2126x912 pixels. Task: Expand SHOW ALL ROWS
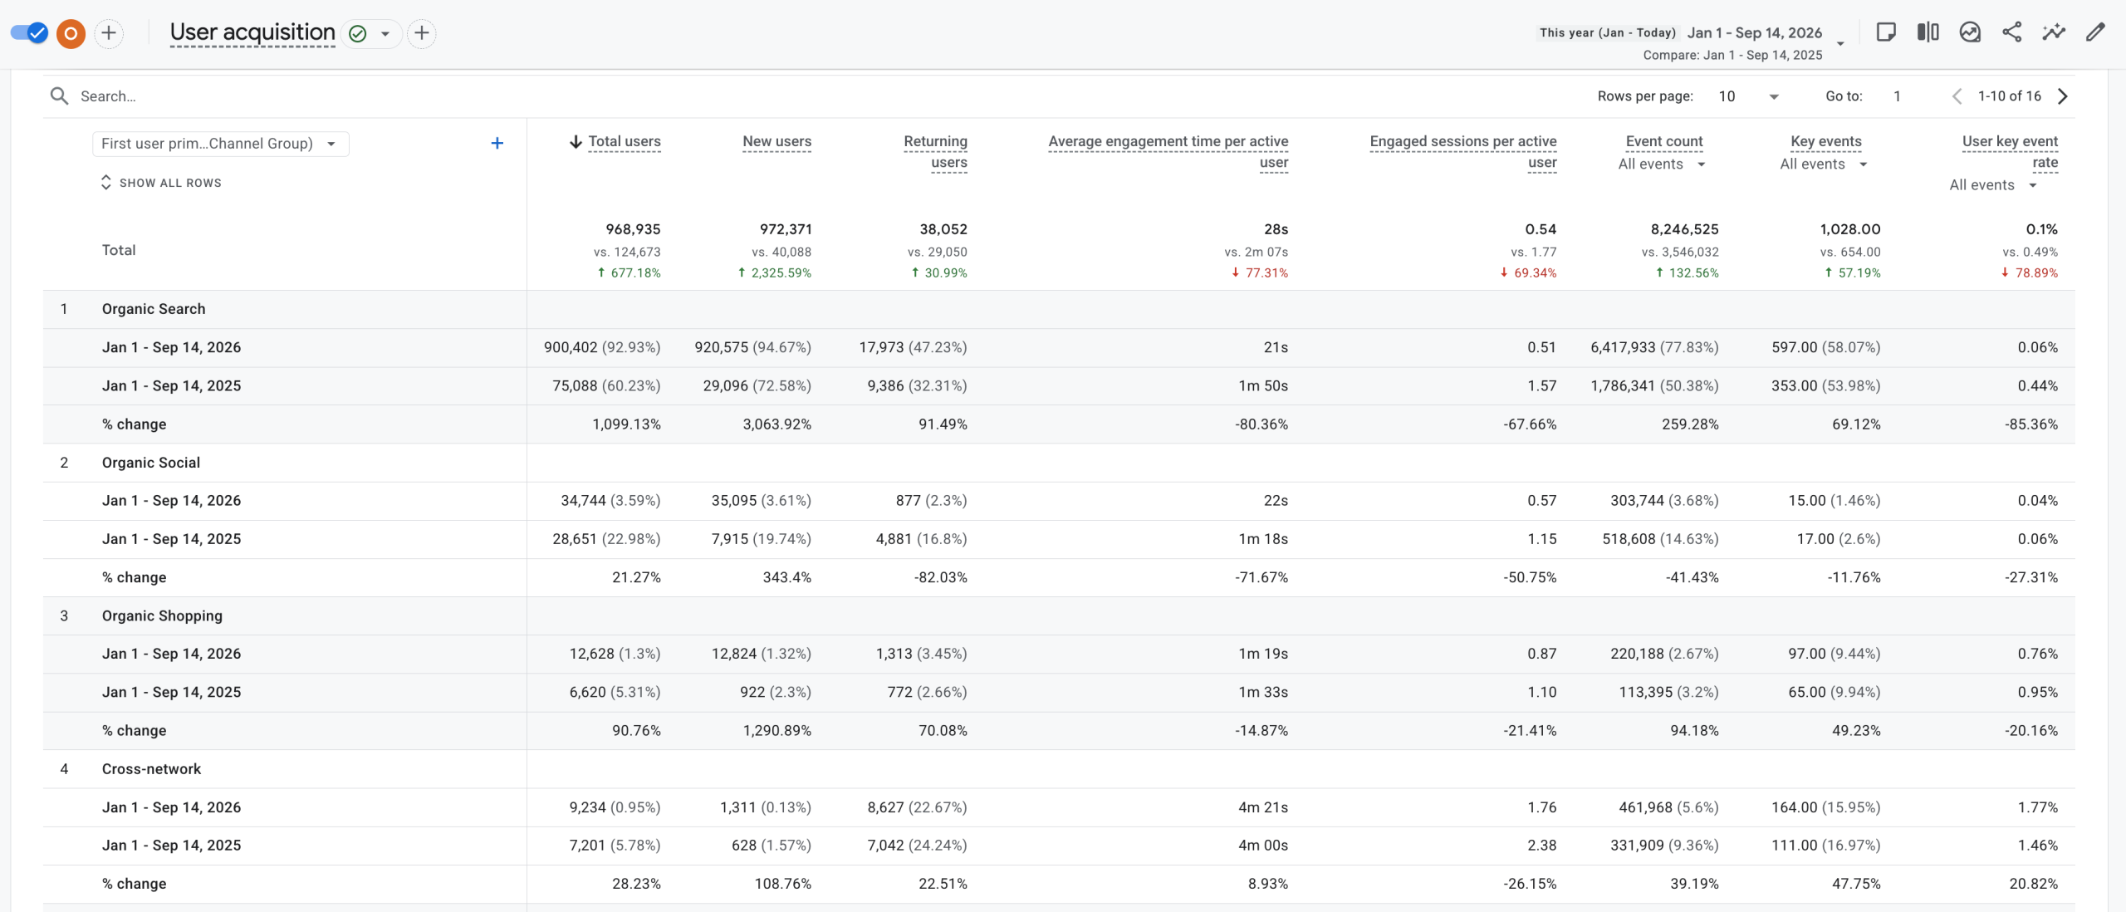coord(161,183)
